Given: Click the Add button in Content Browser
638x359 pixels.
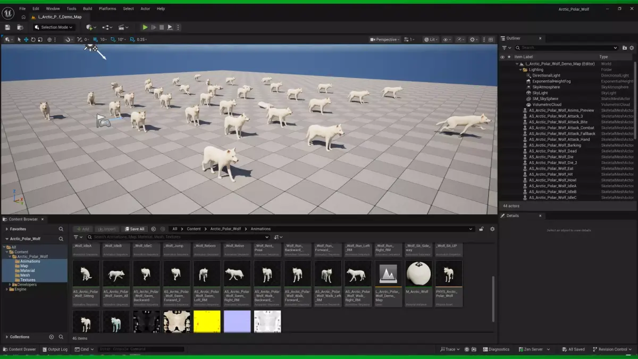Looking at the screenshot, I should (82, 229).
